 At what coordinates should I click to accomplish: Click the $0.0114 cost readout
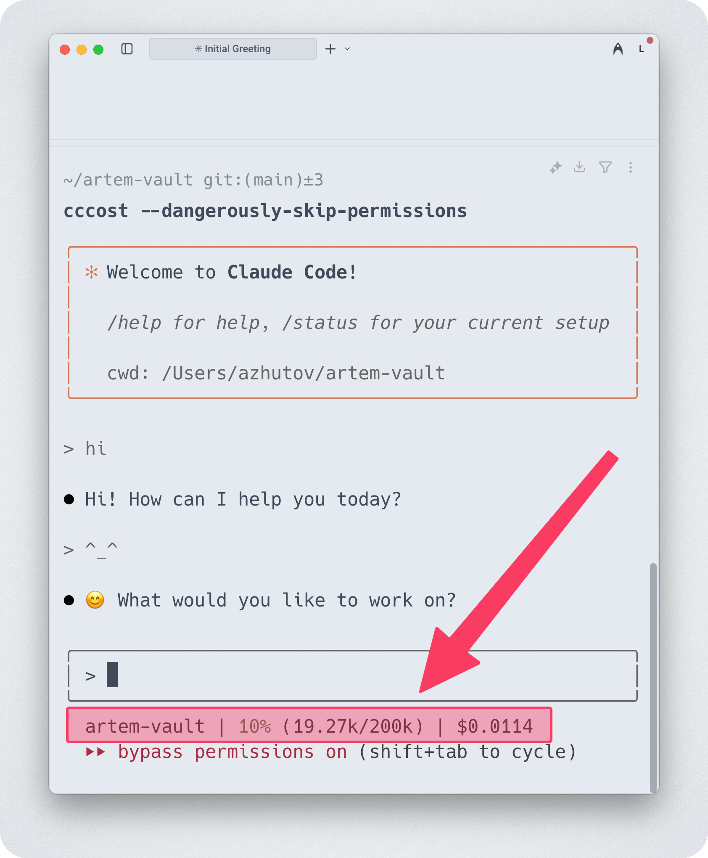pyautogui.click(x=495, y=726)
